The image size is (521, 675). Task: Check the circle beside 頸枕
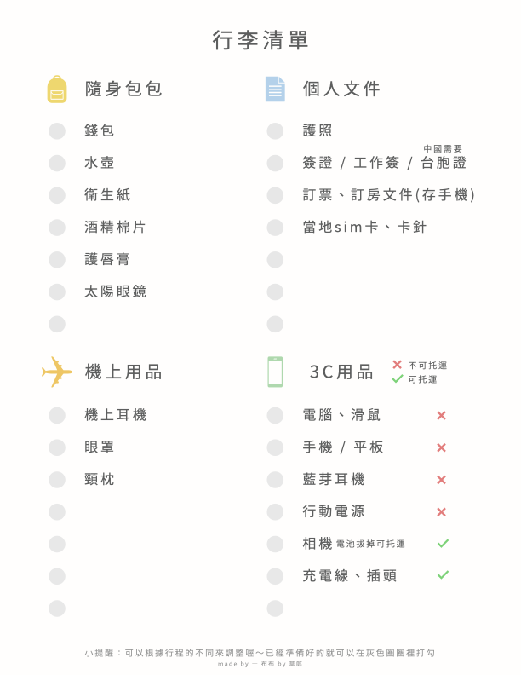pos(57,480)
